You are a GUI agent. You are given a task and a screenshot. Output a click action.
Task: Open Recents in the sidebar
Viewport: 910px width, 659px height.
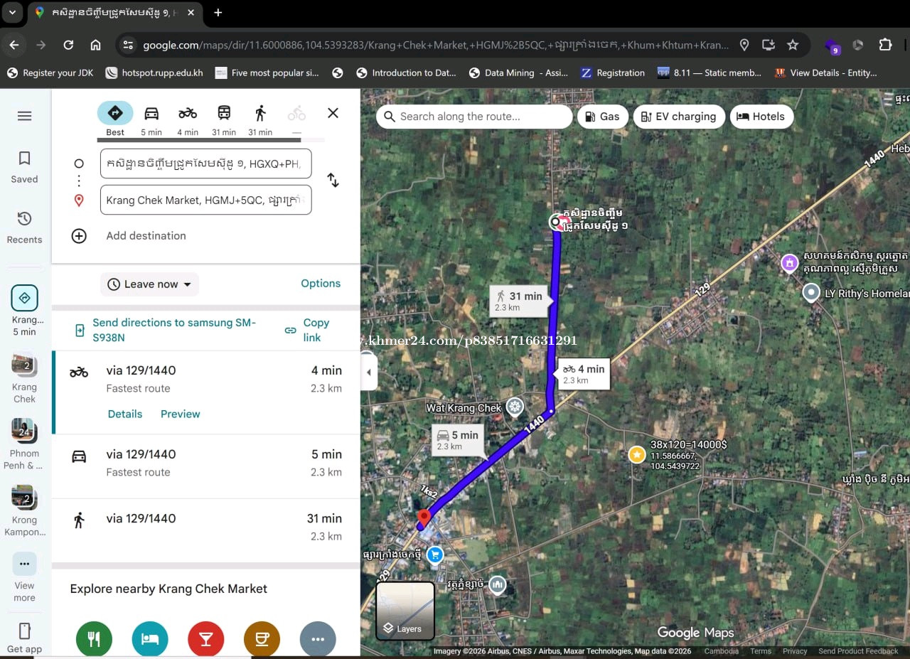point(24,227)
